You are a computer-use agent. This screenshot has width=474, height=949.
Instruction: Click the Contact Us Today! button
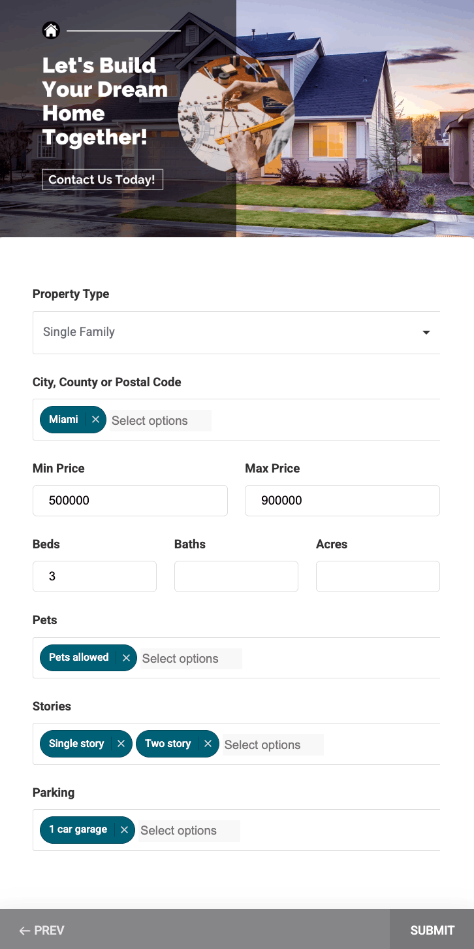[102, 180]
